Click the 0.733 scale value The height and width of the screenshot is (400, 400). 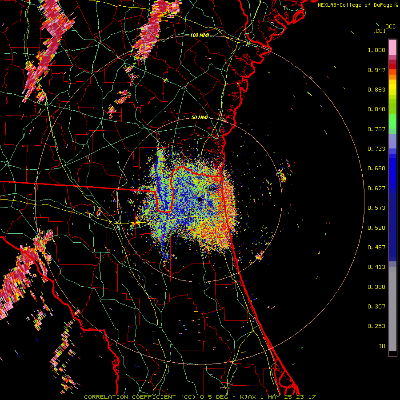pyautogui.click(x=376, y=149)
